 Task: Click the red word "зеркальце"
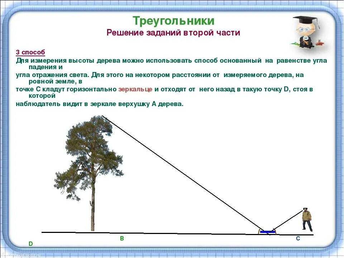(x=135, y=89)
